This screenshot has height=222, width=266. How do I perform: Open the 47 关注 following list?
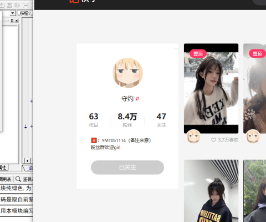161,120
